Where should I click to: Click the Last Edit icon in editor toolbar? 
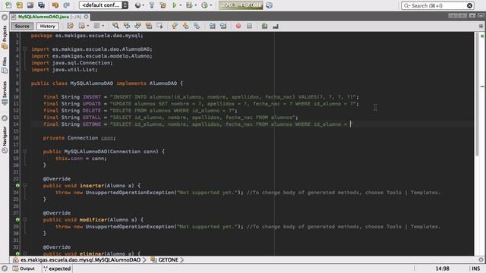tap(71, 26)
